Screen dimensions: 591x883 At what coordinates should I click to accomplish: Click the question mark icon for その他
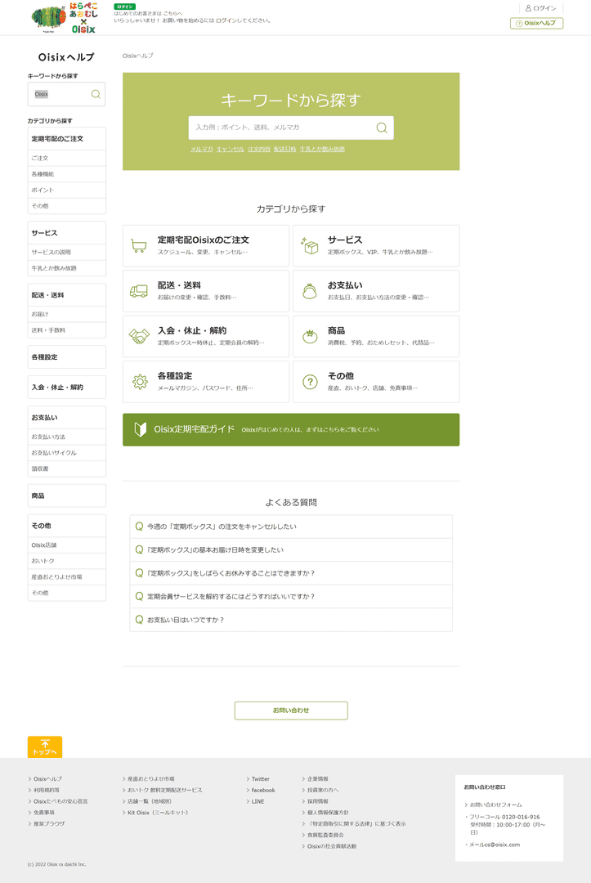click(310, 382)
